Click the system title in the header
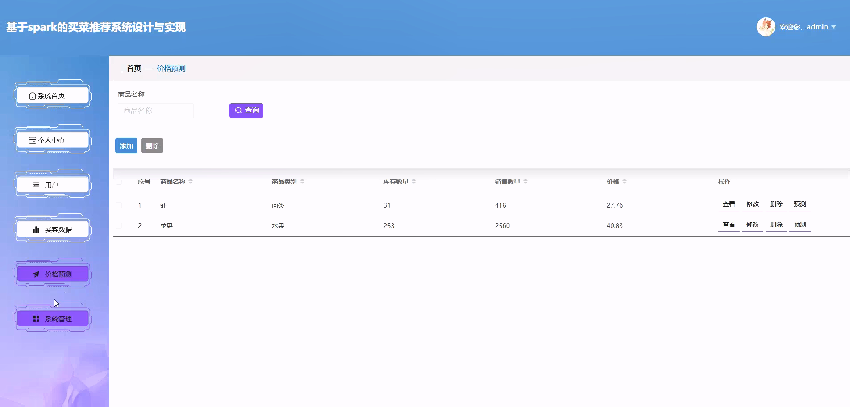This screenshot has height=407, width=850. (x=96, y=27)
